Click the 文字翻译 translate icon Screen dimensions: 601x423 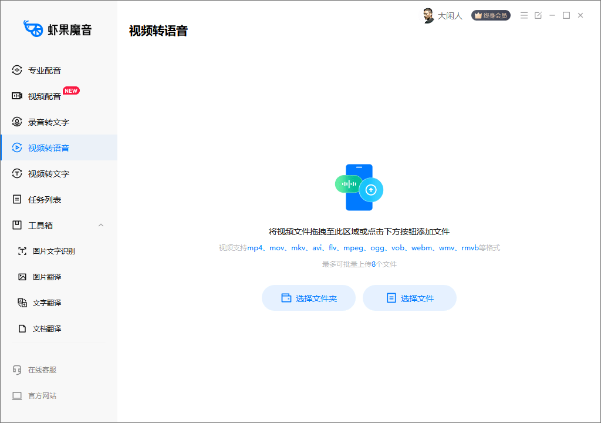[x=22, y=303]
